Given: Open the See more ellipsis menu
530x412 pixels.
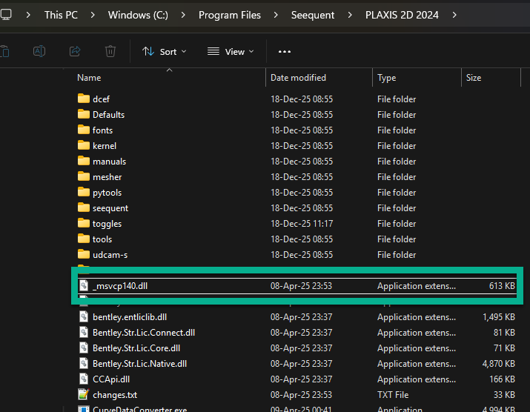Looking at the screenshot, I should point(284,52).
